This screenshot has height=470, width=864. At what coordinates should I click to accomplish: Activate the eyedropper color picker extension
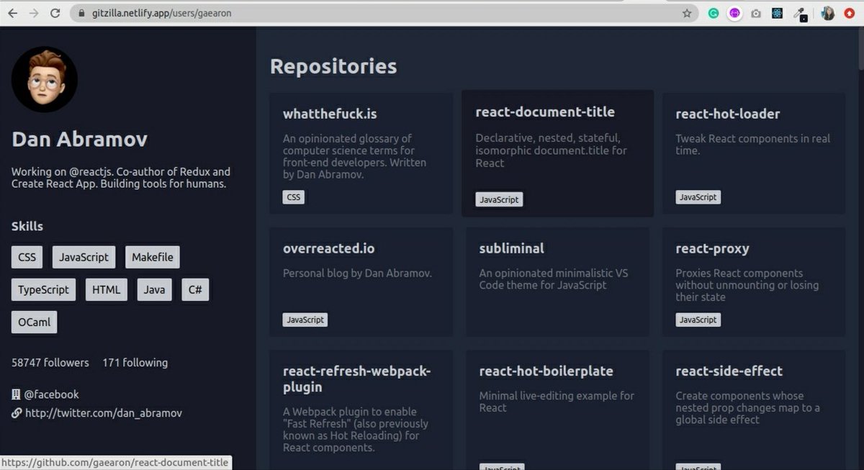click(799, 13)
